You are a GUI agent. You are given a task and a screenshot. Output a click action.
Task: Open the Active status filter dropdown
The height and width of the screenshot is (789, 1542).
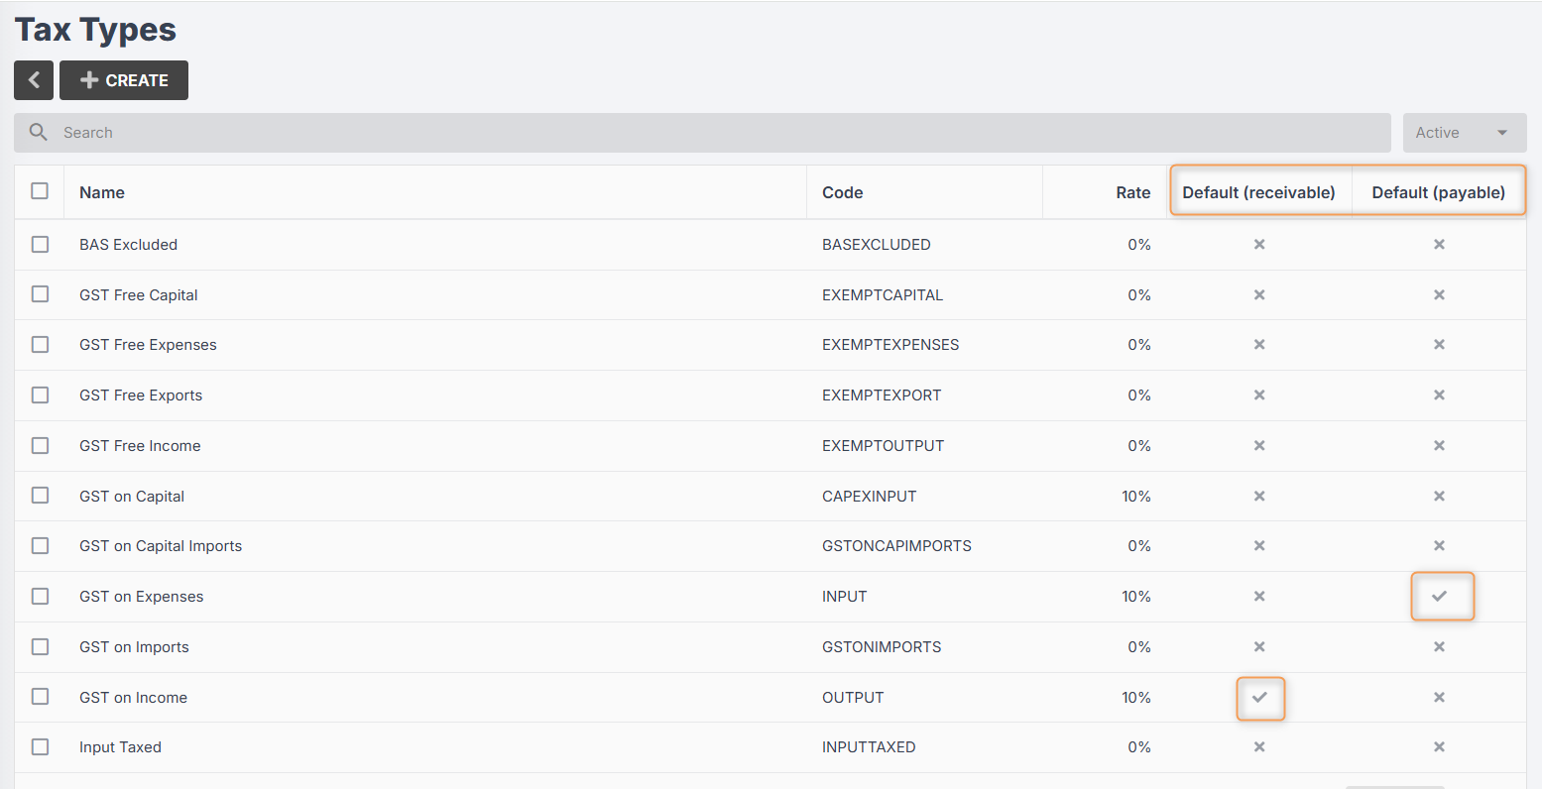(1465, 133)
